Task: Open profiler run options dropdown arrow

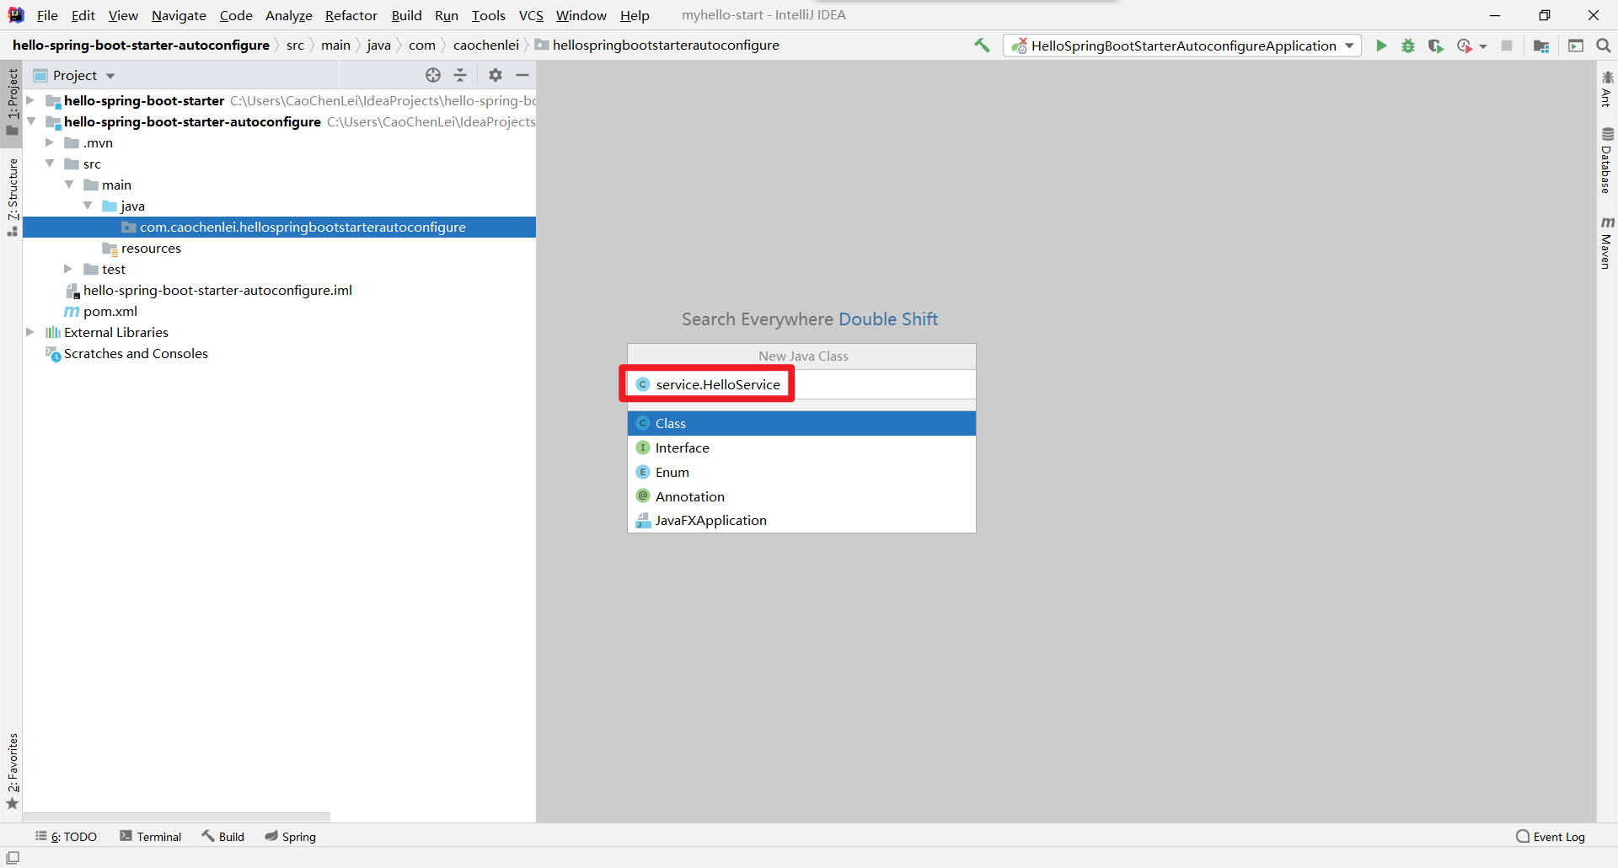Action: [x=1483, y=46]
